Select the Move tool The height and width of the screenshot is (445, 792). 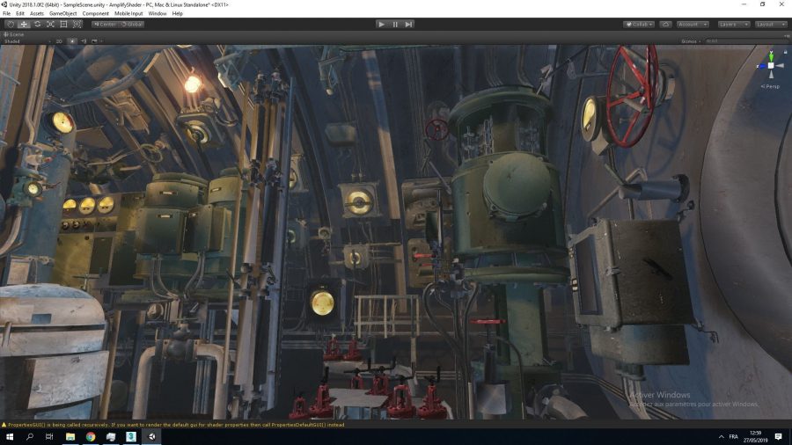[24, 24]
